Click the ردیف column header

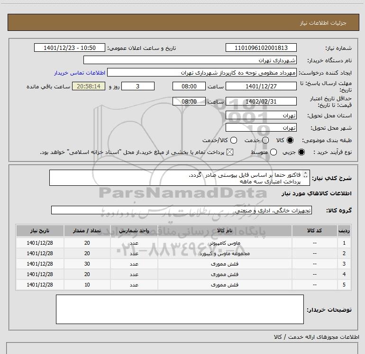pos(344,230)
